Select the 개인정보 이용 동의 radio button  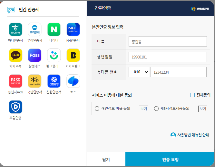(x=97, y=109)
